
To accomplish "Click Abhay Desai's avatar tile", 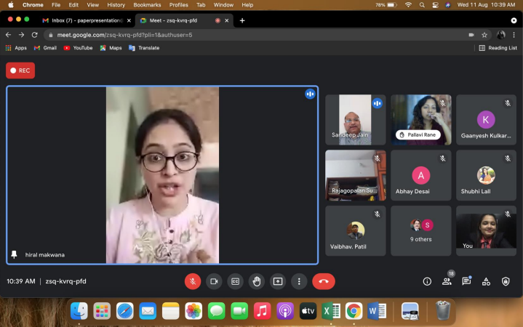I will pos(421,175).
